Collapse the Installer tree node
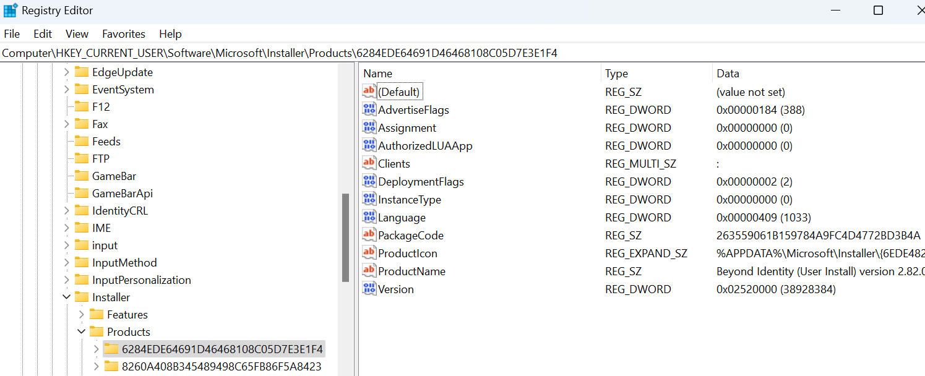The height and width of the screenshot is (376, 925). pyautogui.click(x=67, y=297)
